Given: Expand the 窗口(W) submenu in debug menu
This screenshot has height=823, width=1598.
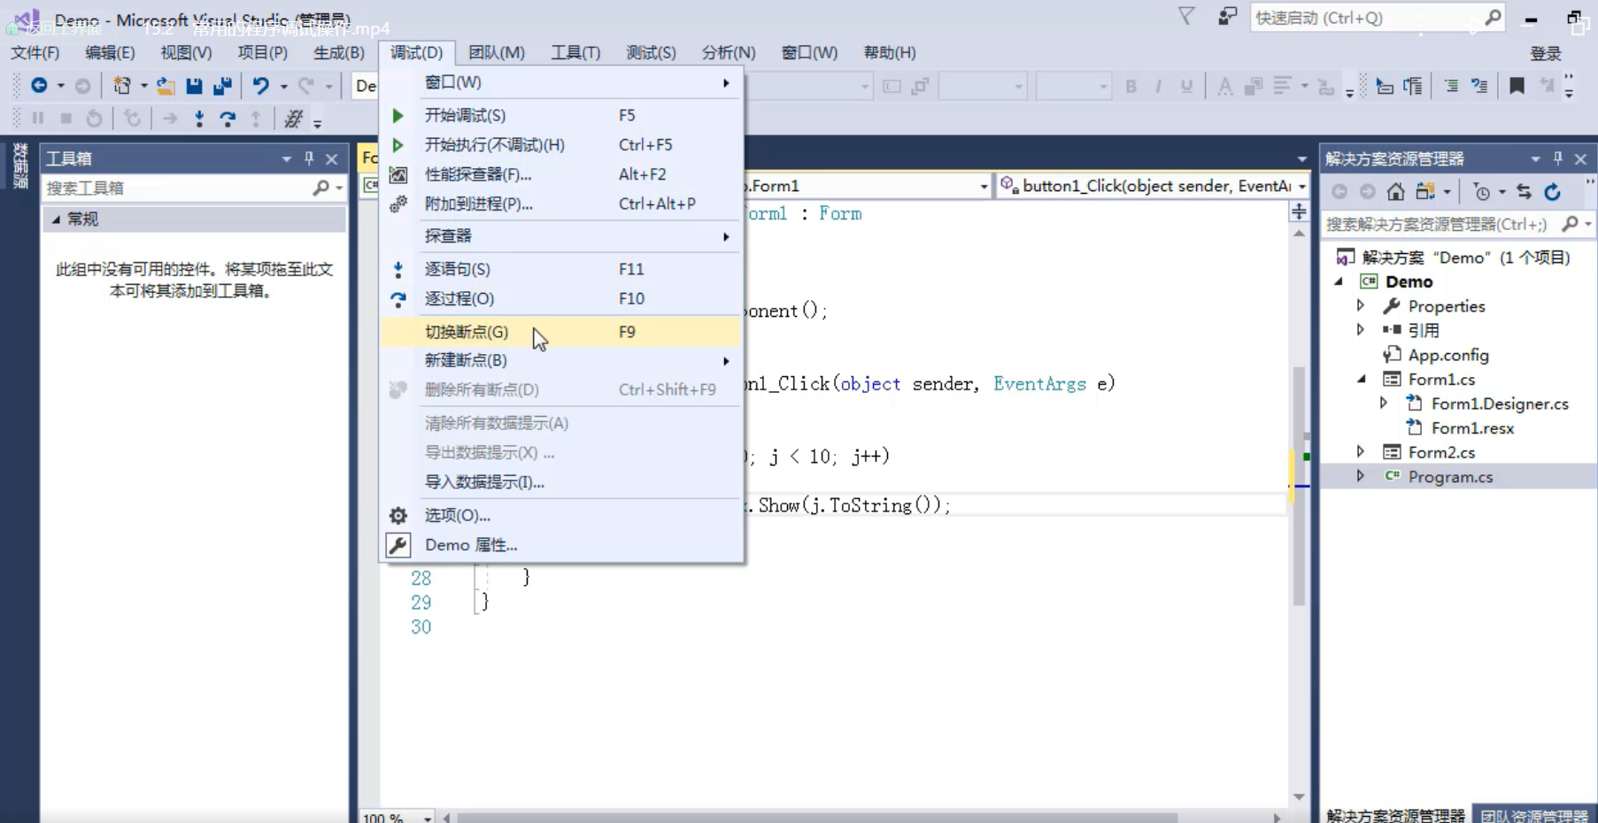Looking at the screenshot, I should [x=562, y=82].
